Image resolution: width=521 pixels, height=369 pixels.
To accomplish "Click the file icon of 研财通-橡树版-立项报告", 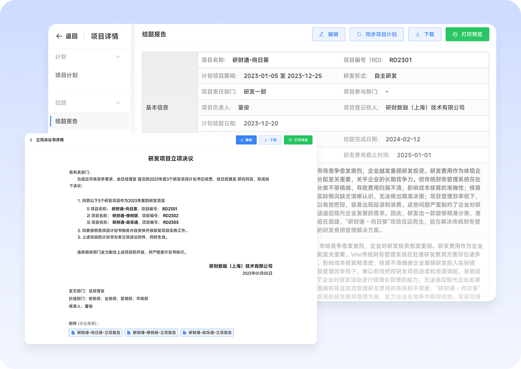I will pos(129,333).
